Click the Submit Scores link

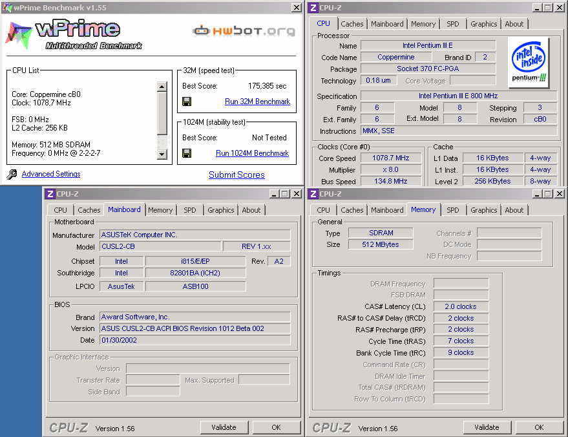[x=237, y=175]
